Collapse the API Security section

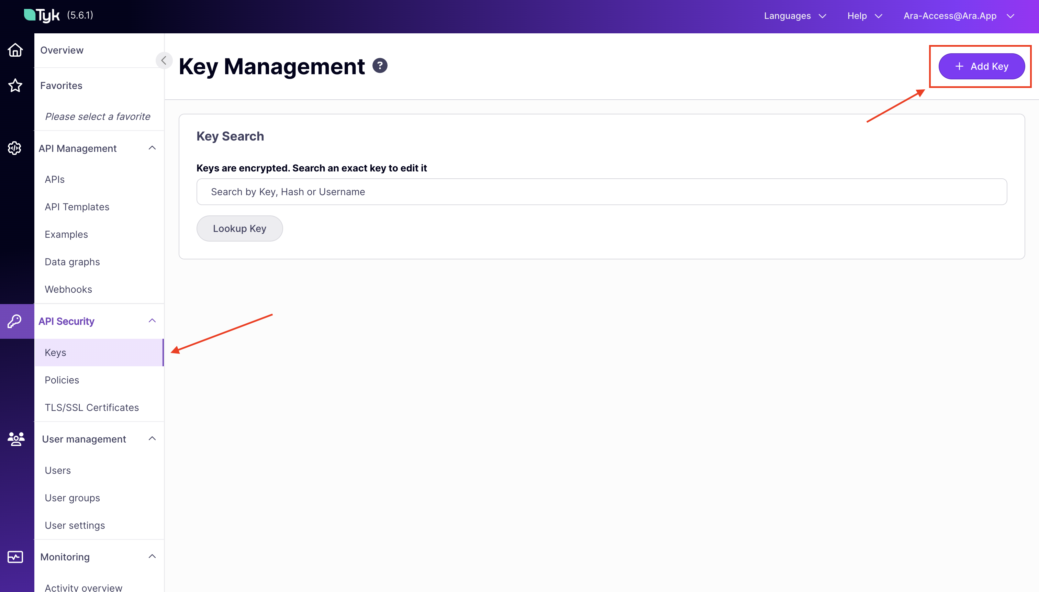click(152, 321)
